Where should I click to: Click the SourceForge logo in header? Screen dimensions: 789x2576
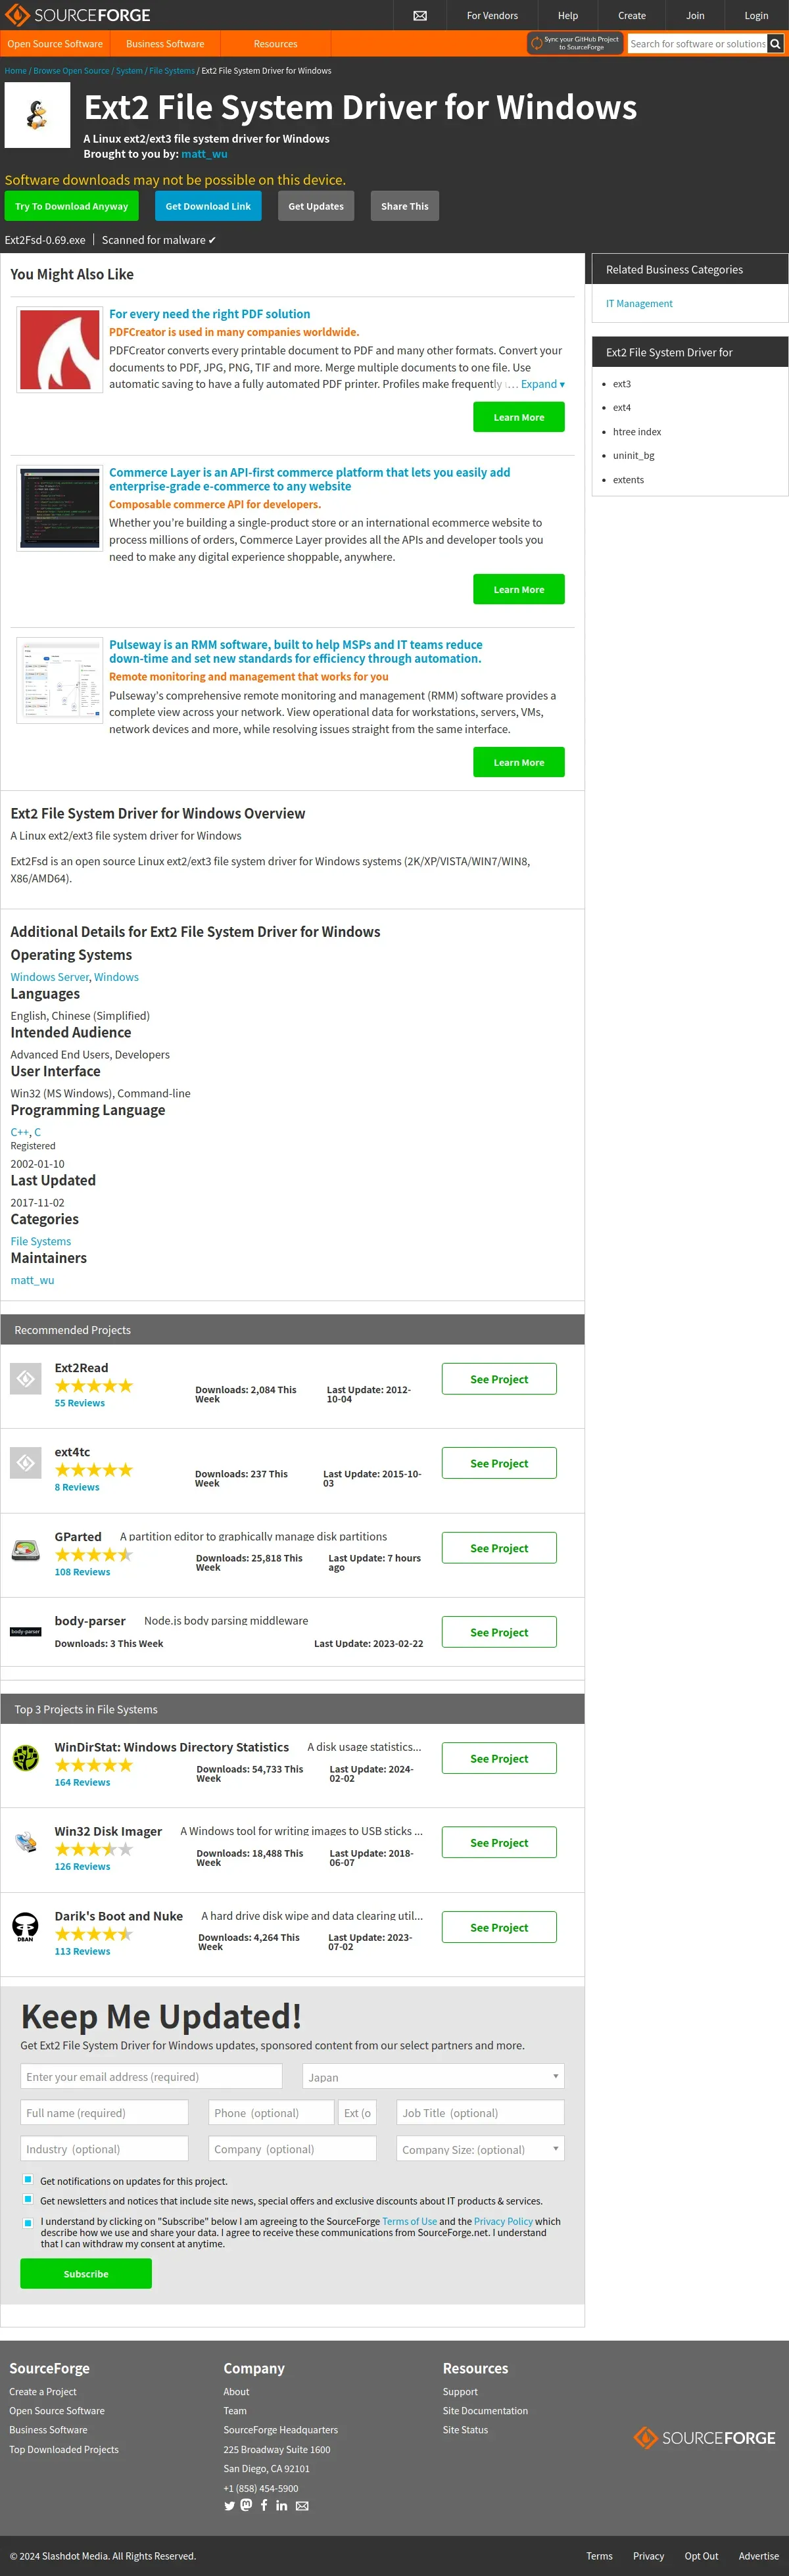(x=78, y=15)
